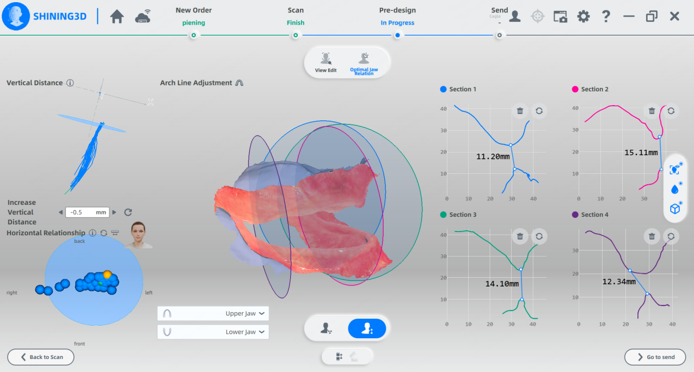Click the Help question mark icon
This screenshot has width=694, height=372.
pos(606,16)
